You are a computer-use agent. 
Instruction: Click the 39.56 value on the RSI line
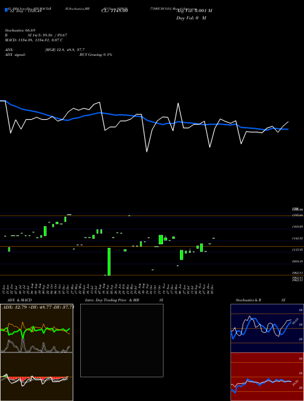295,383
